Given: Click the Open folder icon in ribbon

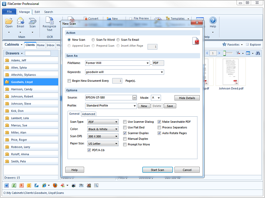Looking at the screenshot, I should pyautogui.click(x=9, y=21).
